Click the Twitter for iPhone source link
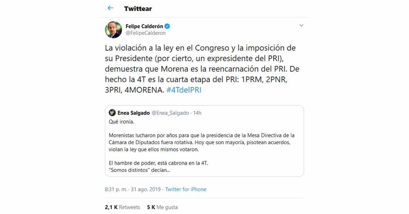Image resolution: width=409 pixels, height=214 pixels. pyautogui.click(x=186, y=189)
